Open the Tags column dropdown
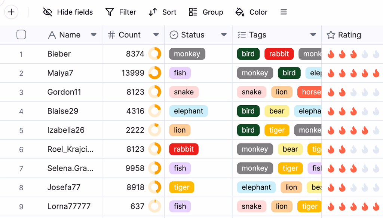 click(313, 35)
